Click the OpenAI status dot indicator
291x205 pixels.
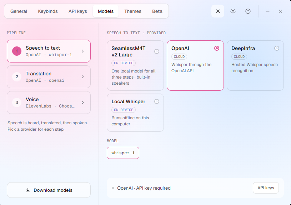click(113, 188)
